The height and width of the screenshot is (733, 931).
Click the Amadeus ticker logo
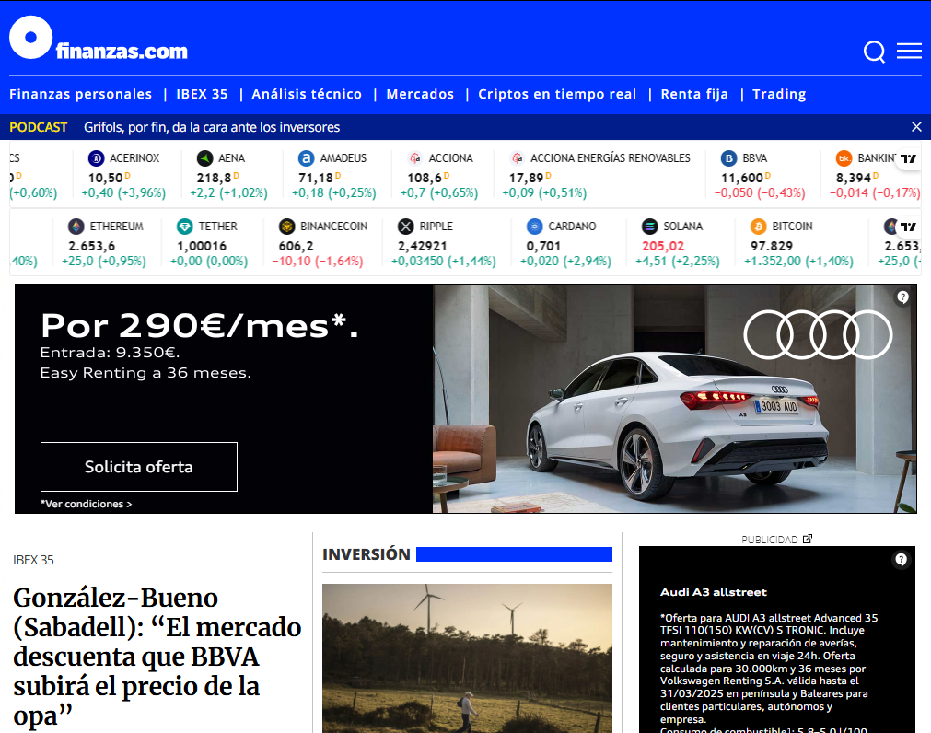point(307,158)
